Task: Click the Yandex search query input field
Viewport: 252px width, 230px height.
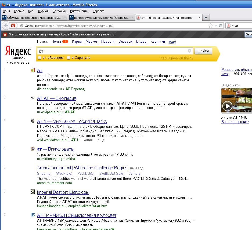Action: point(113,51)
